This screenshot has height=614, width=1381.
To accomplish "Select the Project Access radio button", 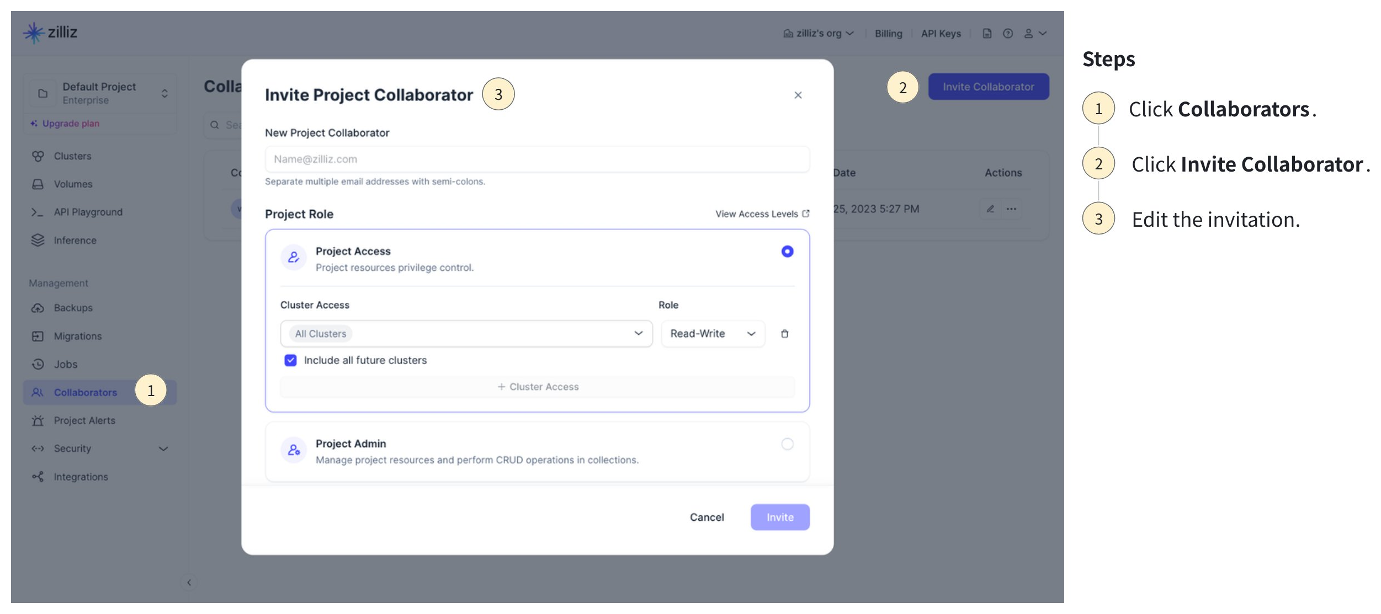I will (787, 252).
